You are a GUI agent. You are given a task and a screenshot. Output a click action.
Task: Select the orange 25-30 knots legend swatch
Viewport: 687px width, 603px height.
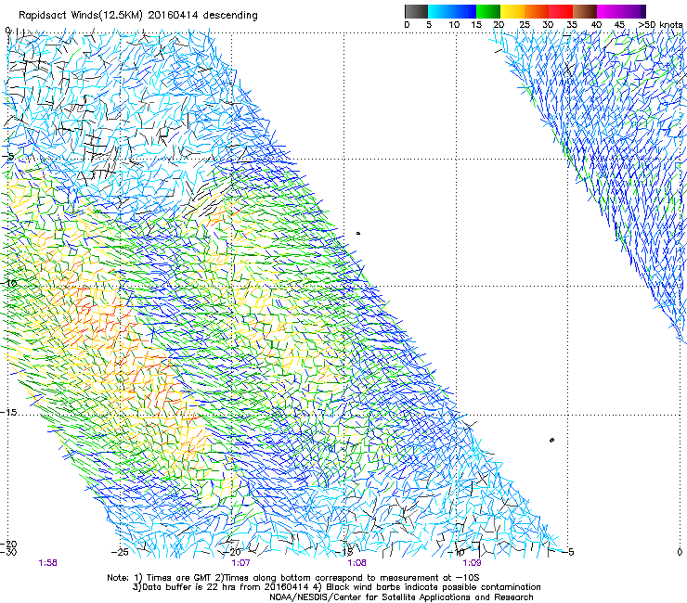[537, 11]
